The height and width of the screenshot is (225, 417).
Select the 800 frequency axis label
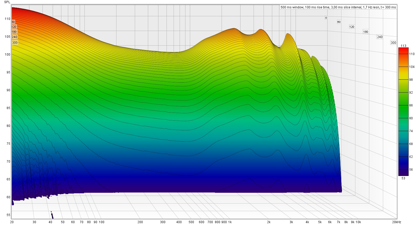coord(217,222)
